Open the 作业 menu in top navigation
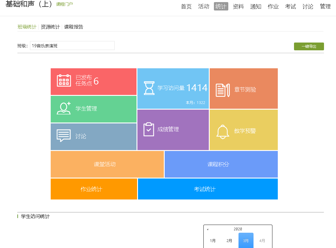The height and width of the screenshot is (248, 336). point(273,6)
